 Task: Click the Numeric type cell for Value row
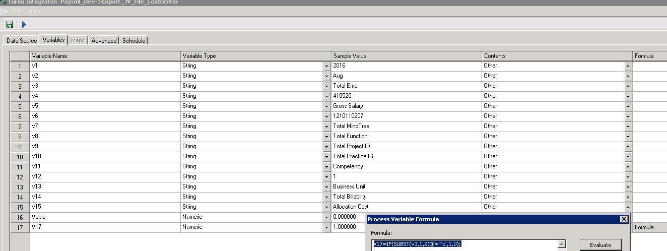[x=252, y=217]
